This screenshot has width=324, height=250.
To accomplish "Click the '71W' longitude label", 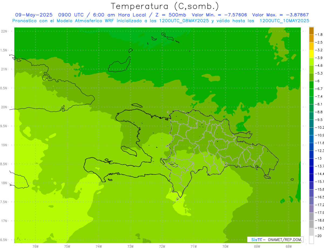I will pos(194,246).
